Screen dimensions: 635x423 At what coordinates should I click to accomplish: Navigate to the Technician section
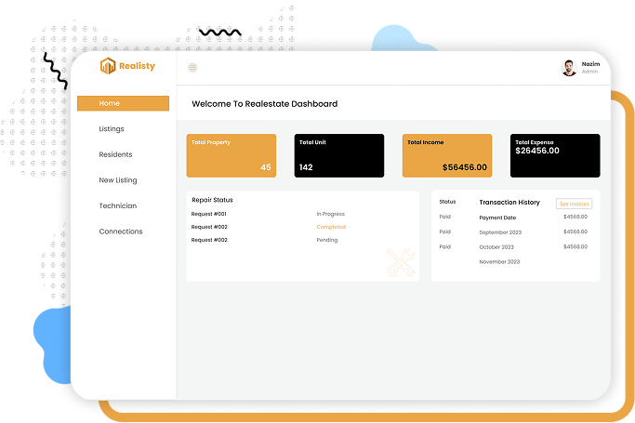click(x=117, y=205)
